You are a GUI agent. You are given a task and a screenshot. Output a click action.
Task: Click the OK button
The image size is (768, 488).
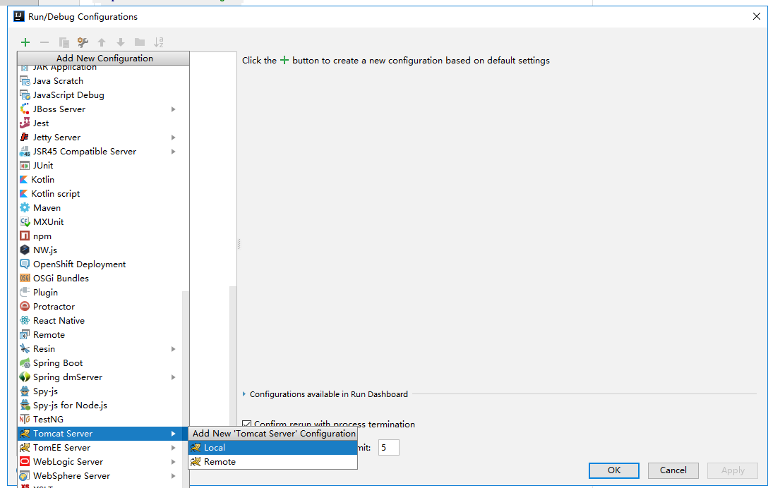pos(613,470)
